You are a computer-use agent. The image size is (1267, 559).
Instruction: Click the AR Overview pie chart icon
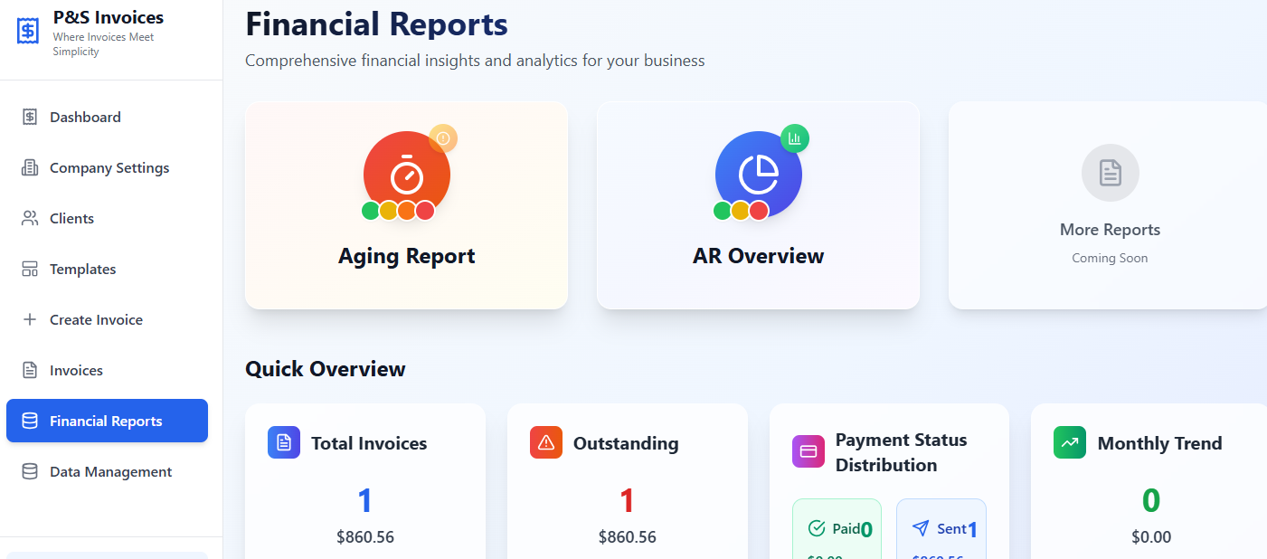758,174
